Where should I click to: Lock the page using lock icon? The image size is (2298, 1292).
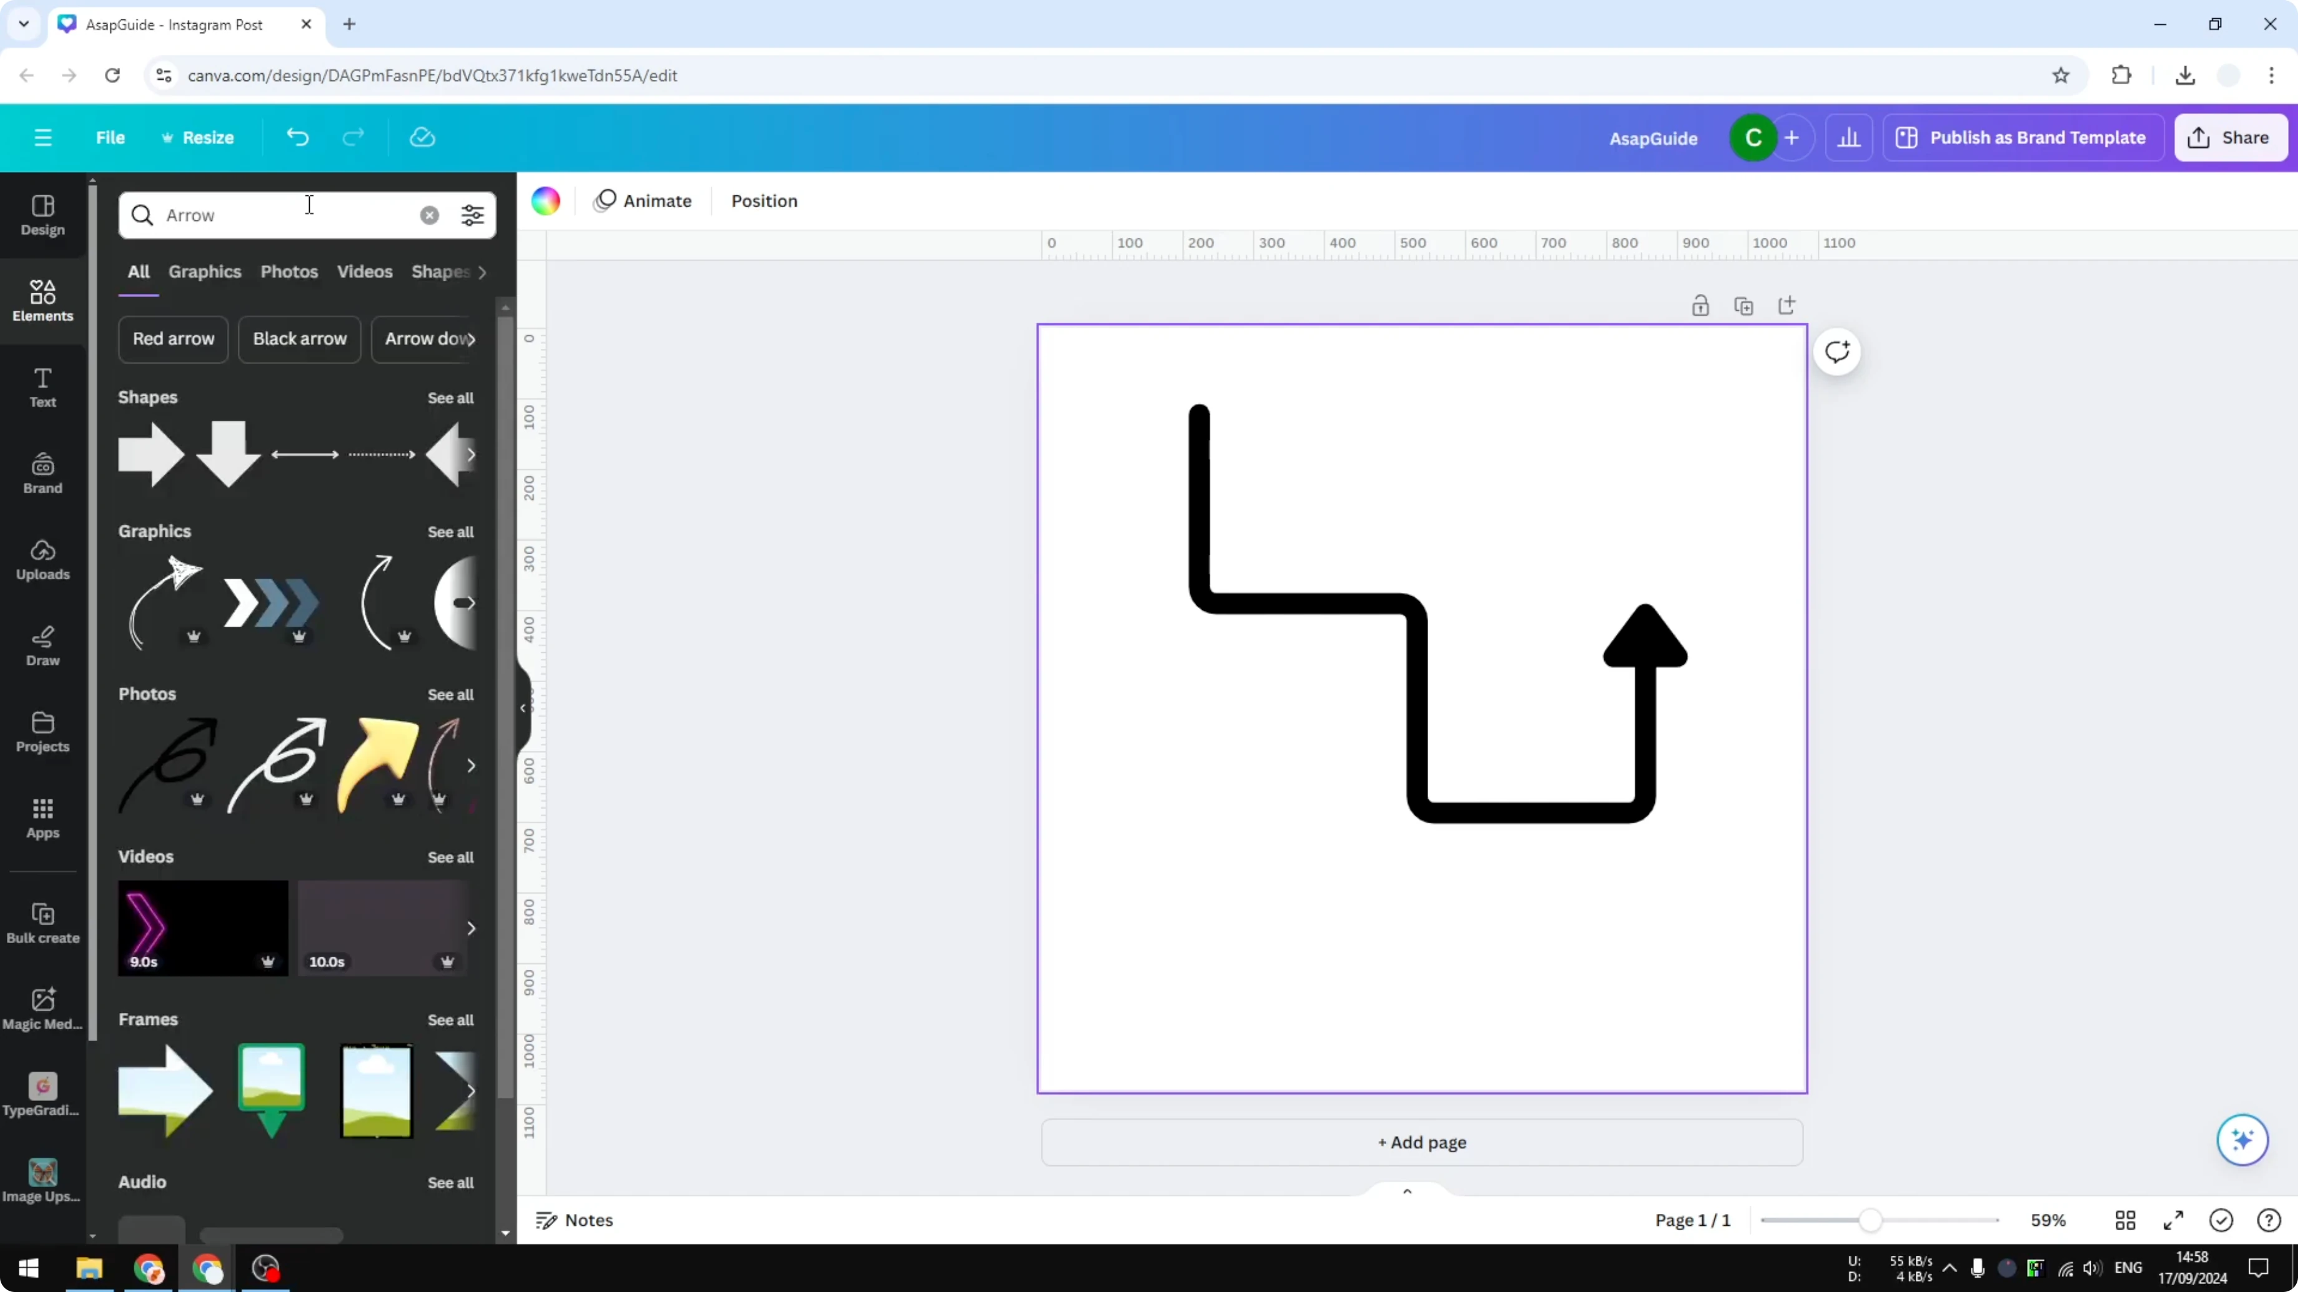click(1700, 306)
